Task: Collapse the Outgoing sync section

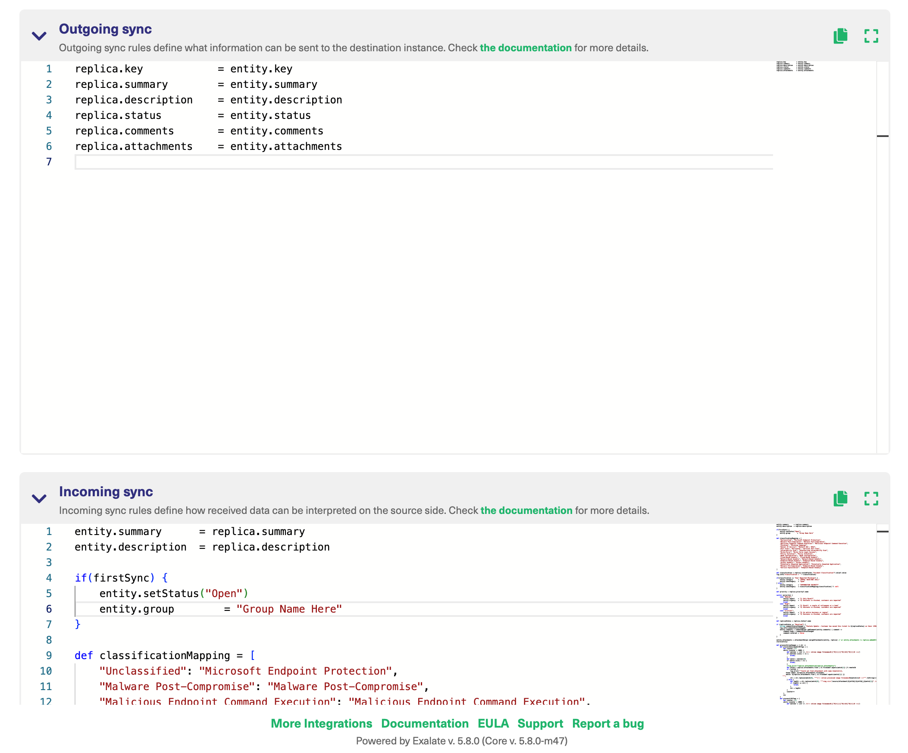Action: tap(39, 36)
